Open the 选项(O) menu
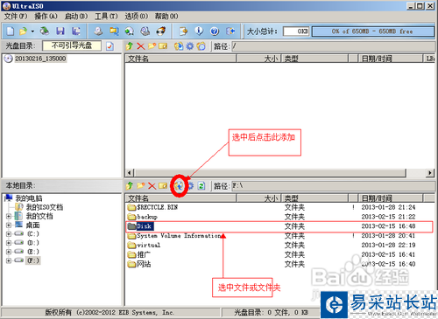This screenshot has height=319, width=438. click(x=137, y=17)
